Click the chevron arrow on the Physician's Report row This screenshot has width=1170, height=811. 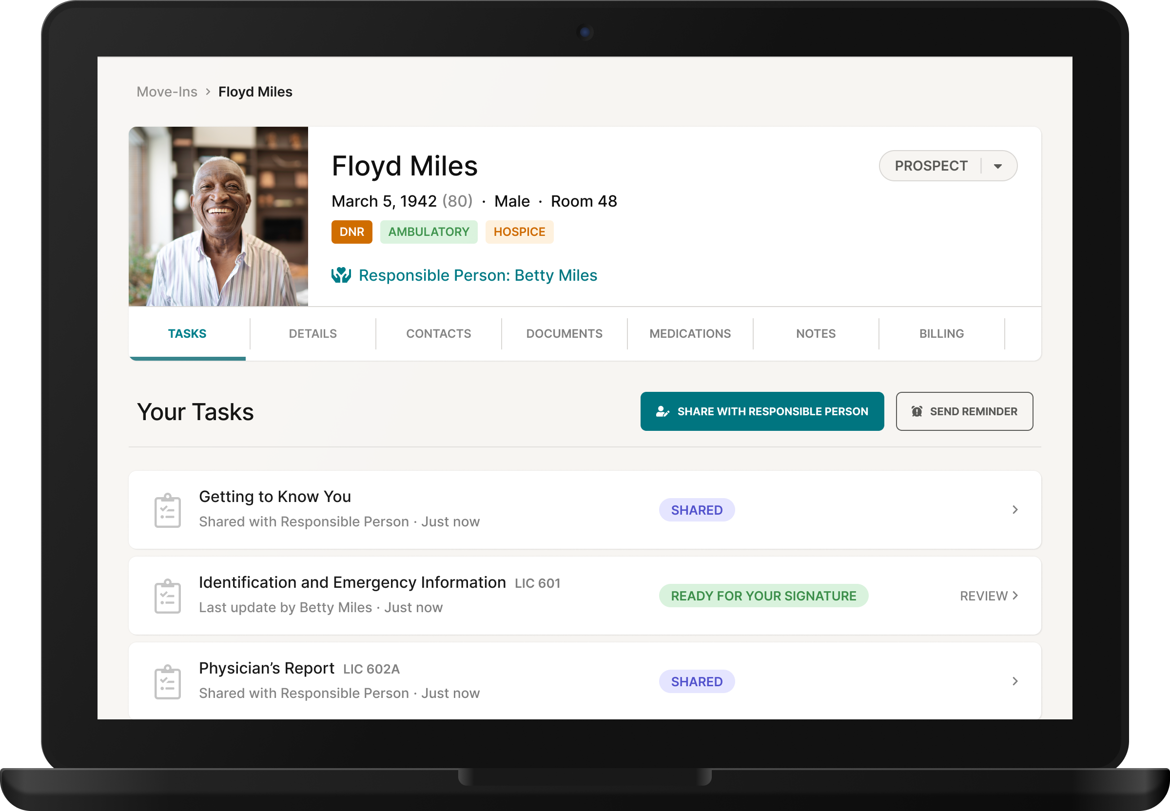pyautogui.click(x=1016, y=681)
